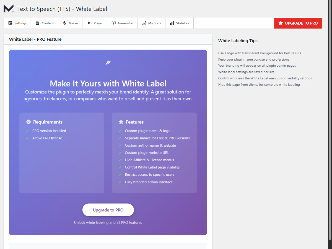Click checkmark beside Custom plugin name & logo
Screen dimensions: 332x249
120,131
